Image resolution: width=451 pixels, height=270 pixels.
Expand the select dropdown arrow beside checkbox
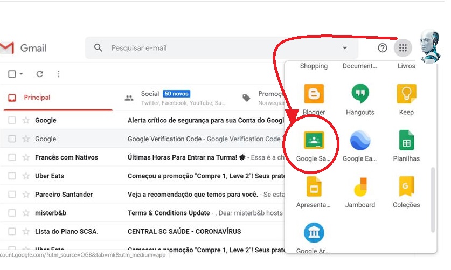(x=22, y=74)
